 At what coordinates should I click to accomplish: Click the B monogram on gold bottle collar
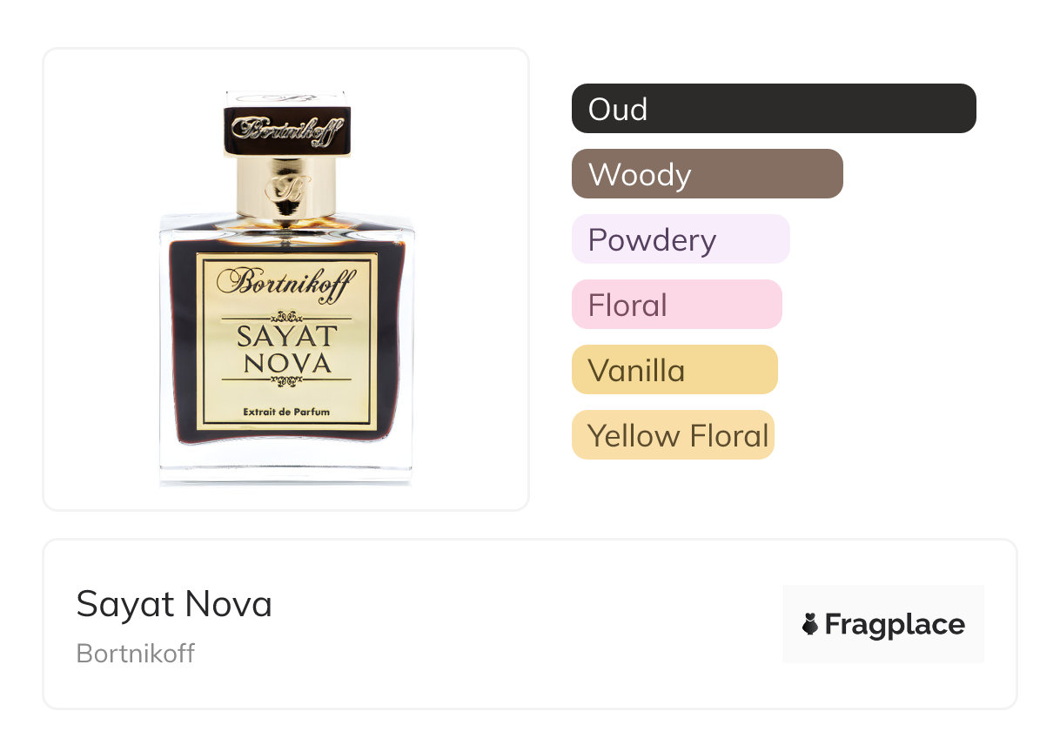[x=286, y=187]
